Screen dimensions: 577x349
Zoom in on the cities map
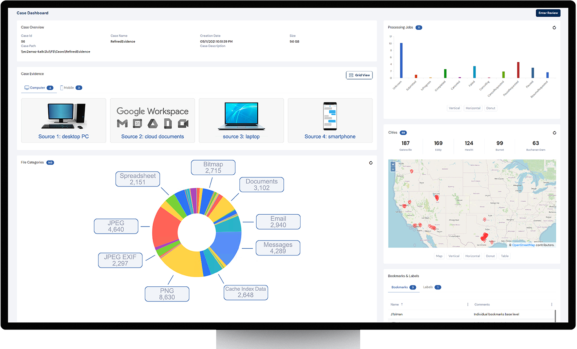pyautogui.click(x=393, y=164)
